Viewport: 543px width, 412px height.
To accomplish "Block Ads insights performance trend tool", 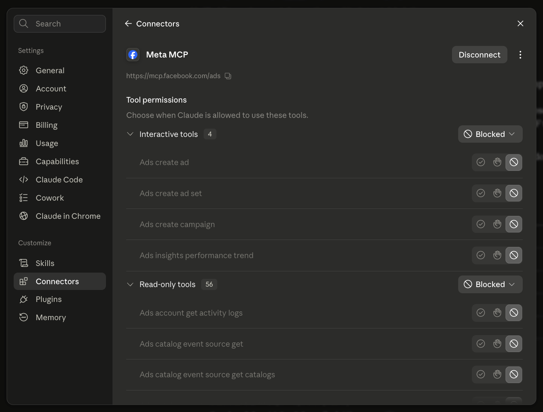I will [514, 255].
